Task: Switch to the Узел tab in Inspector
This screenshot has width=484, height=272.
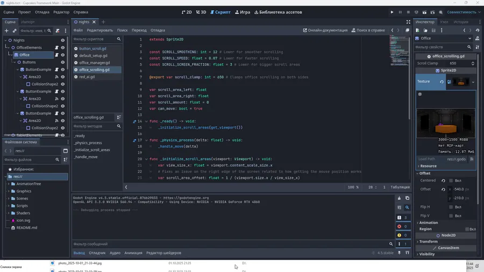Action: (444, 22)
